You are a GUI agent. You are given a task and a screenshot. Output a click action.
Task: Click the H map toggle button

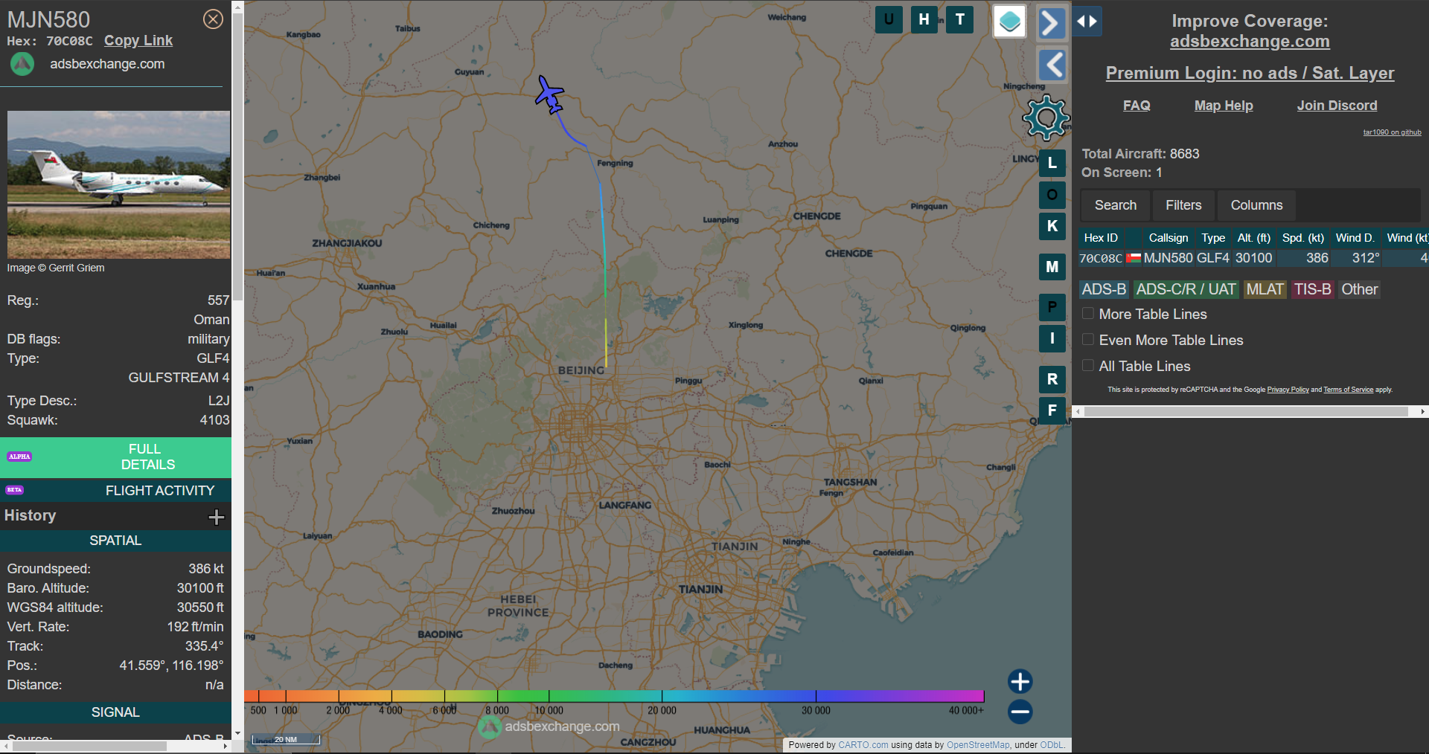click(x=924, y=20)
